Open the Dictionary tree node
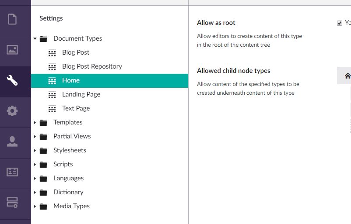Image resolution: width=351 pixels, height=224 pixels. pos(68,192)
